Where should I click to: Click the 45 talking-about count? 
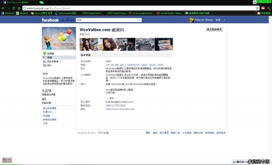44,99
